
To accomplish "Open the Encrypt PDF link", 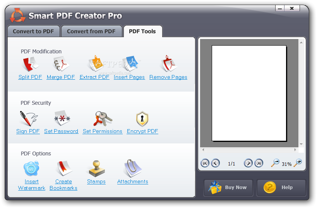I will pos(142,131).
